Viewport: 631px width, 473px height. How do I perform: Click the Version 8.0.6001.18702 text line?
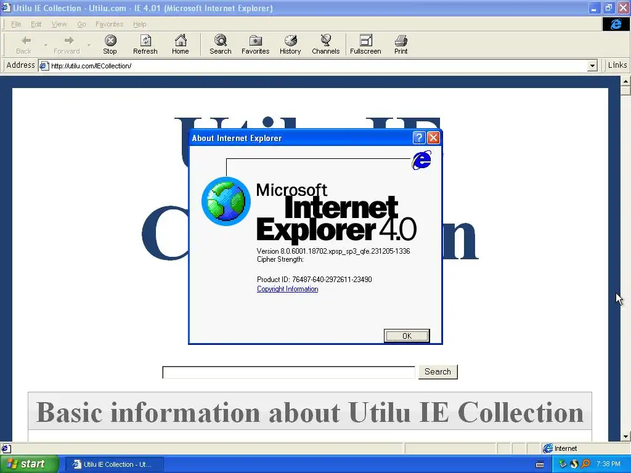(333, 251)
